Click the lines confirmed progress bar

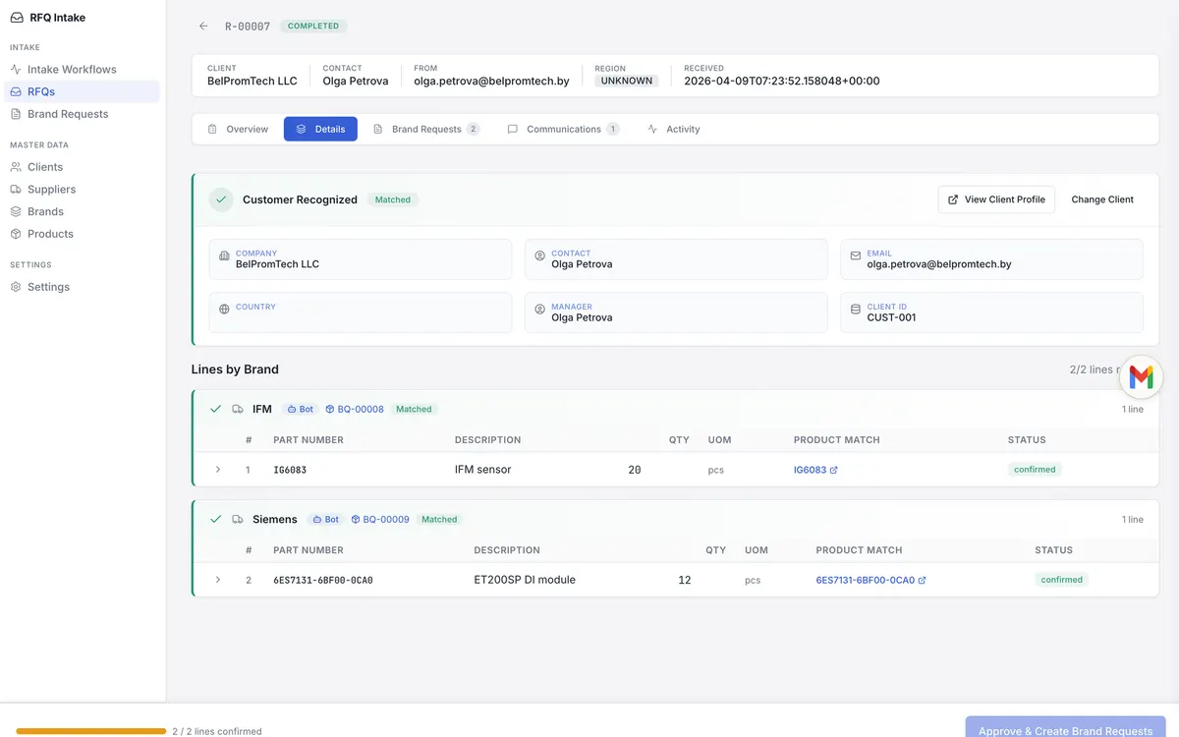click(90, 731)
